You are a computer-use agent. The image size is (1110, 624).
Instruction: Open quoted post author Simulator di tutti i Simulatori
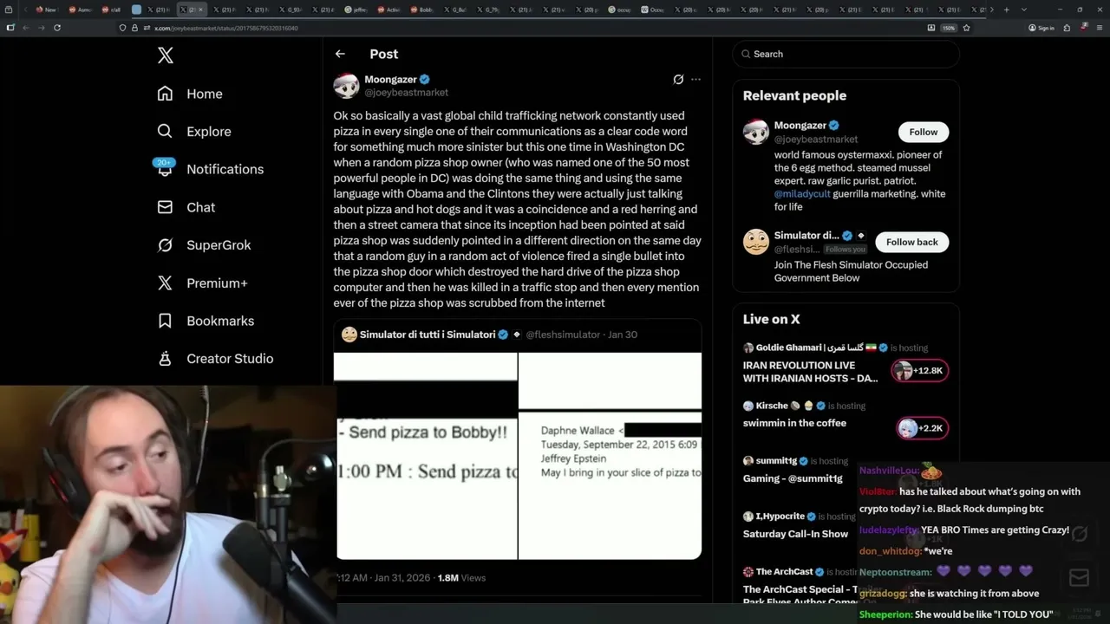428,335
